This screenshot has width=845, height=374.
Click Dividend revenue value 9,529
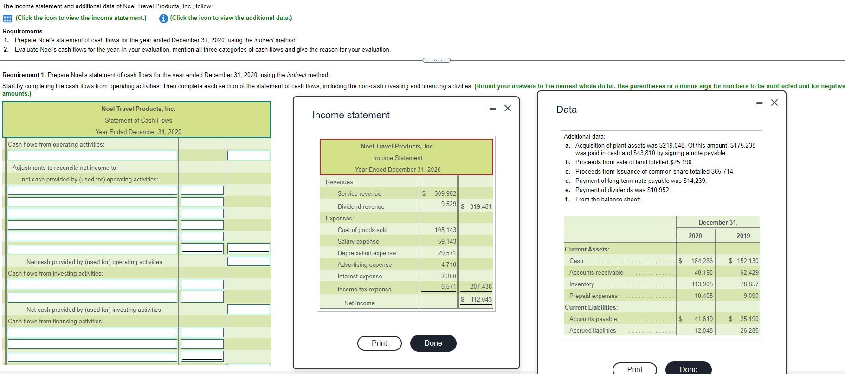[448, 204]
